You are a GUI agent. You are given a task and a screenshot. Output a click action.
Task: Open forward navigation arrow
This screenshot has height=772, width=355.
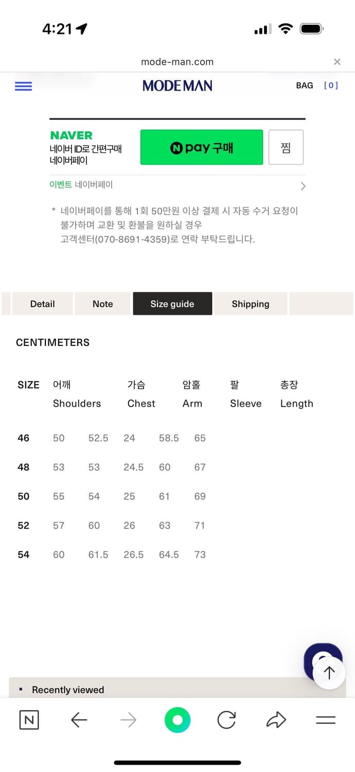(128, 720)
